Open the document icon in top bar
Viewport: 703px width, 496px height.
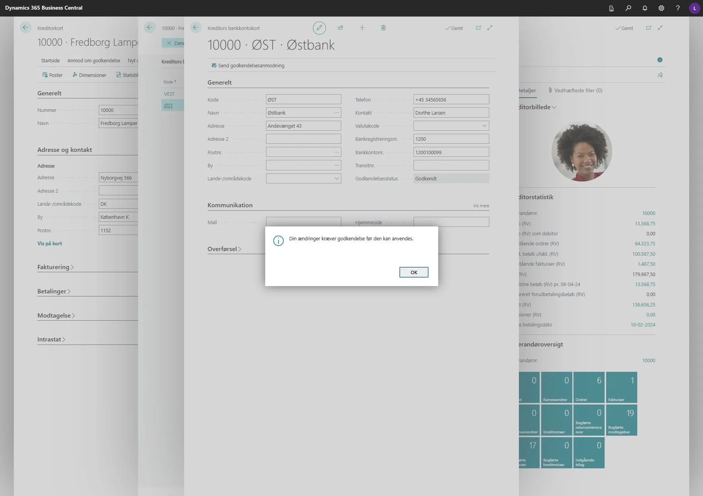coord(612,8)
